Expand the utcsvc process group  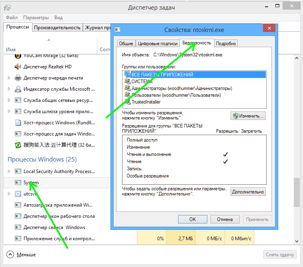point(9,194)
